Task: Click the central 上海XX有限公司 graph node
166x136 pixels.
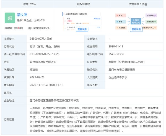Action: (x=136, y=21)
